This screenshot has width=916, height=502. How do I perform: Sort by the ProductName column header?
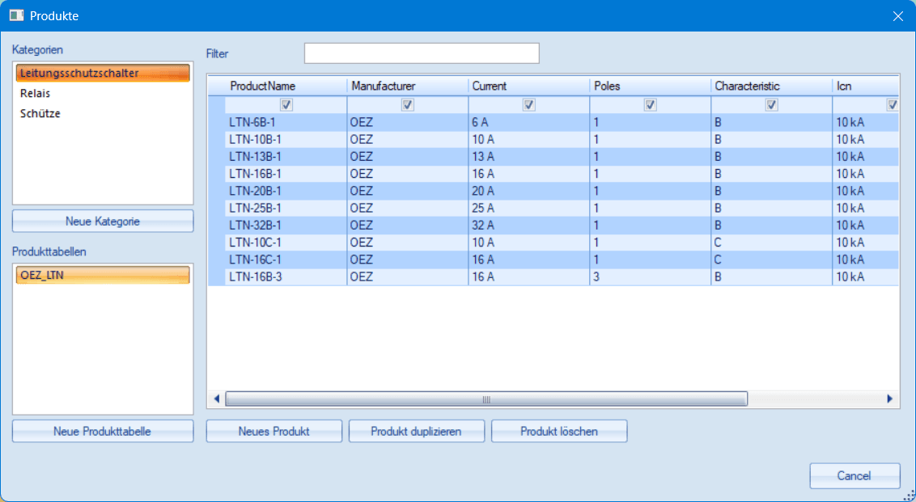(x=286, y=86)
